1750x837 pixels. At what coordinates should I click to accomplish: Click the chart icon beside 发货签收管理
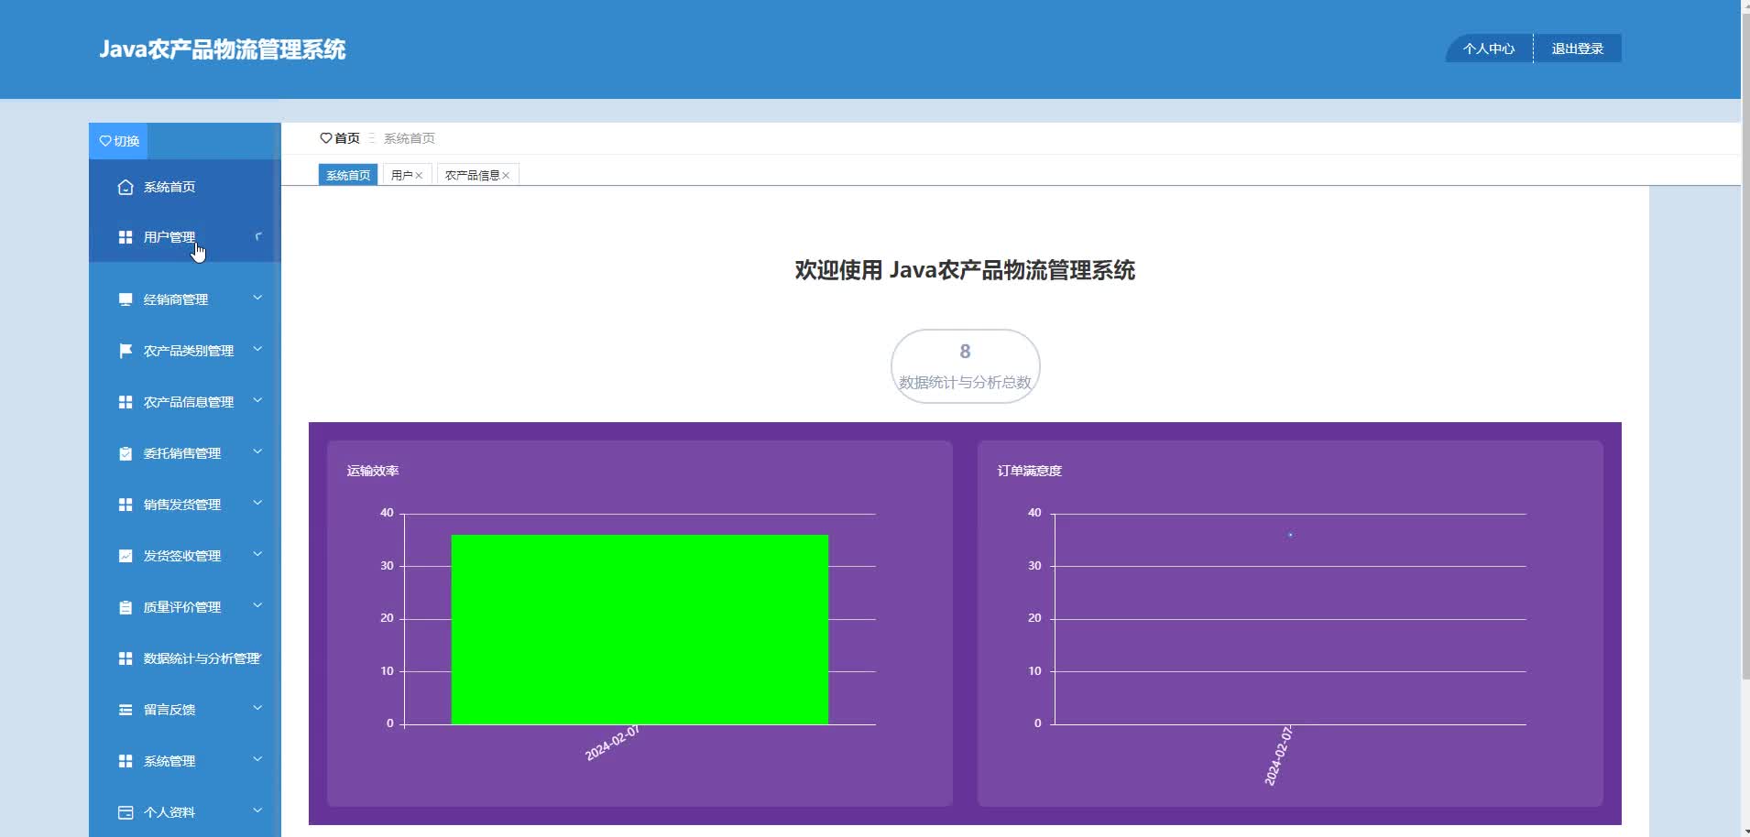126,556
